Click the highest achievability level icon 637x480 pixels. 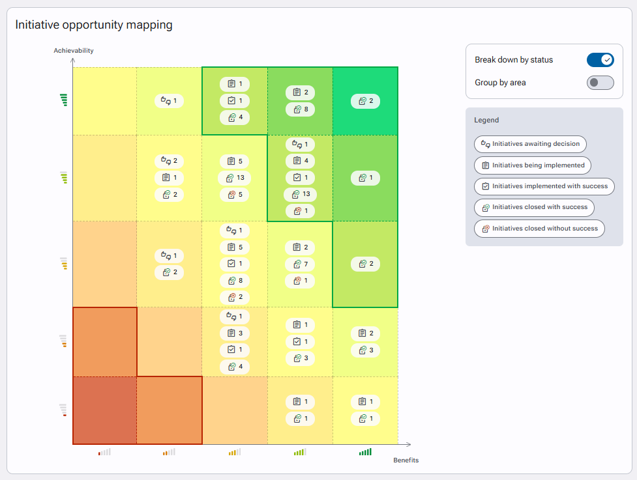pos(64,100)
